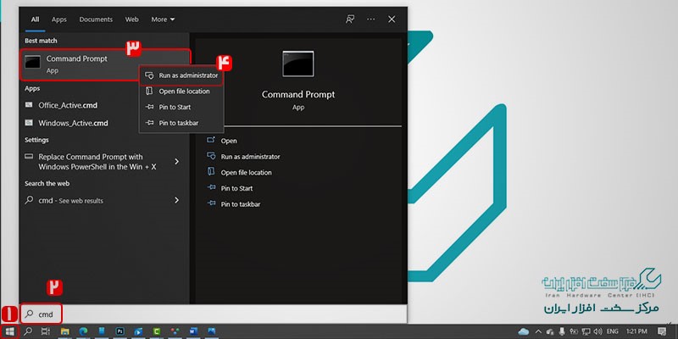The image size is (678, 339).
Task: Open Photoshop from the taskbar
Action: [x=119, y=331]
